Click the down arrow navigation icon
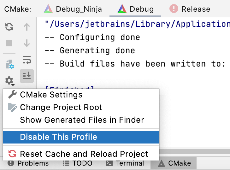The width and height of the screenshot is (230, 170). click(27, 43)
